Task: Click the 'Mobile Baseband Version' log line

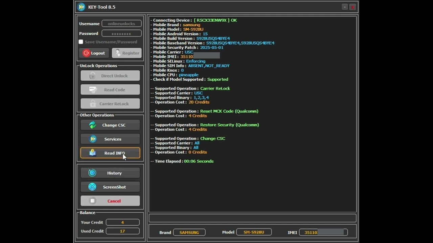Action: coord(212,43)
